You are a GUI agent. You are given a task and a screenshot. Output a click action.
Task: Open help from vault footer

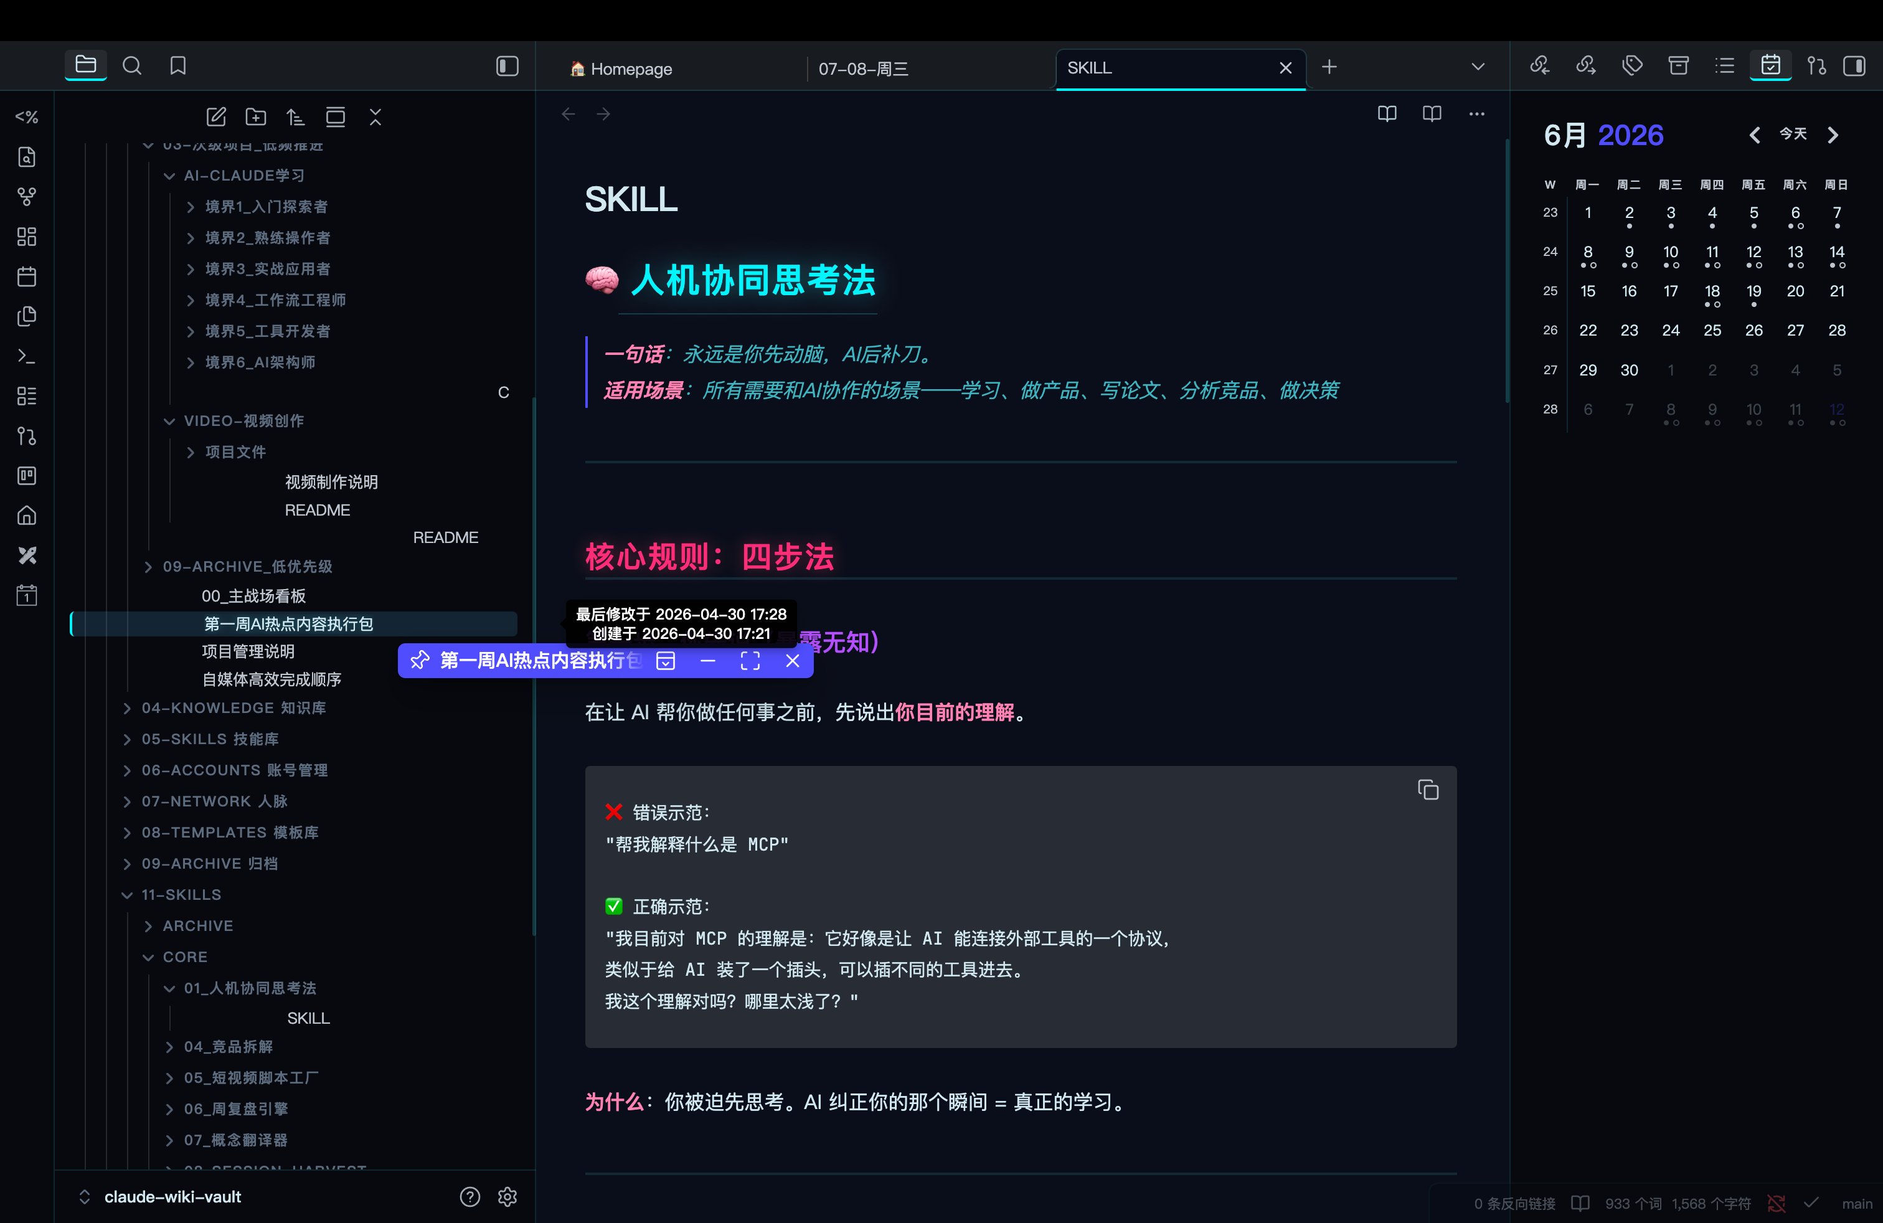pyautogui.click(x=470, y=1197)
